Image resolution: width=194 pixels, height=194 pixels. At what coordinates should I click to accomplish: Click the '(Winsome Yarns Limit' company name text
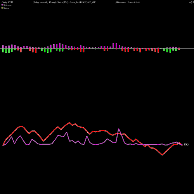pos(128,2)
